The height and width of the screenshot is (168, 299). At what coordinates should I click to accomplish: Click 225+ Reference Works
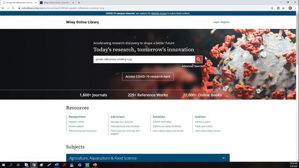(148, 95)
